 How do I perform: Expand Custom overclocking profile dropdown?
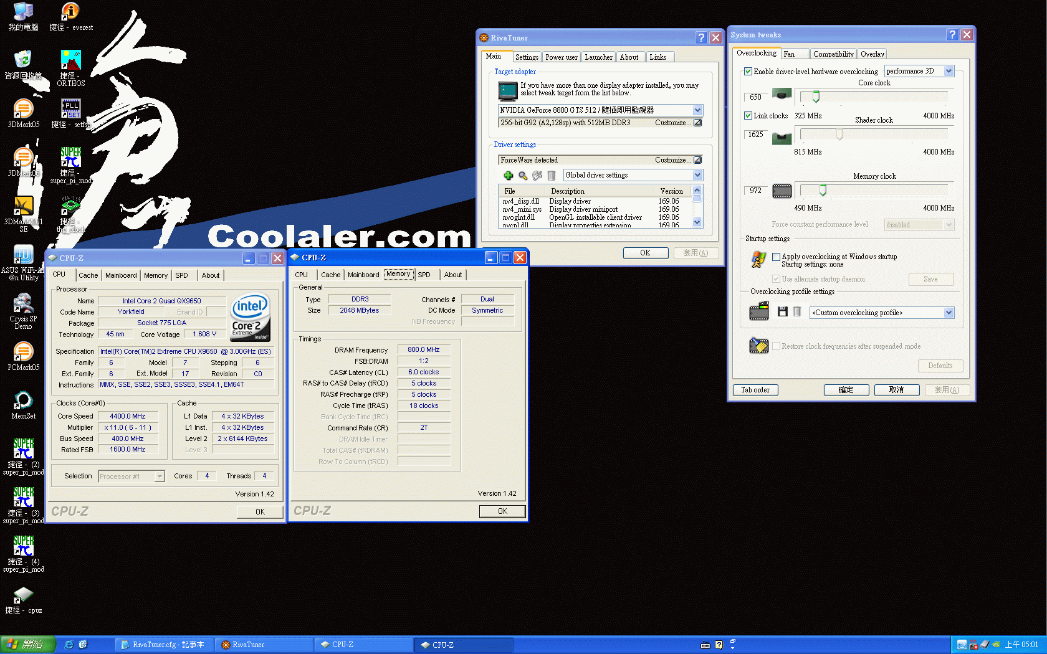click(949, 313)
